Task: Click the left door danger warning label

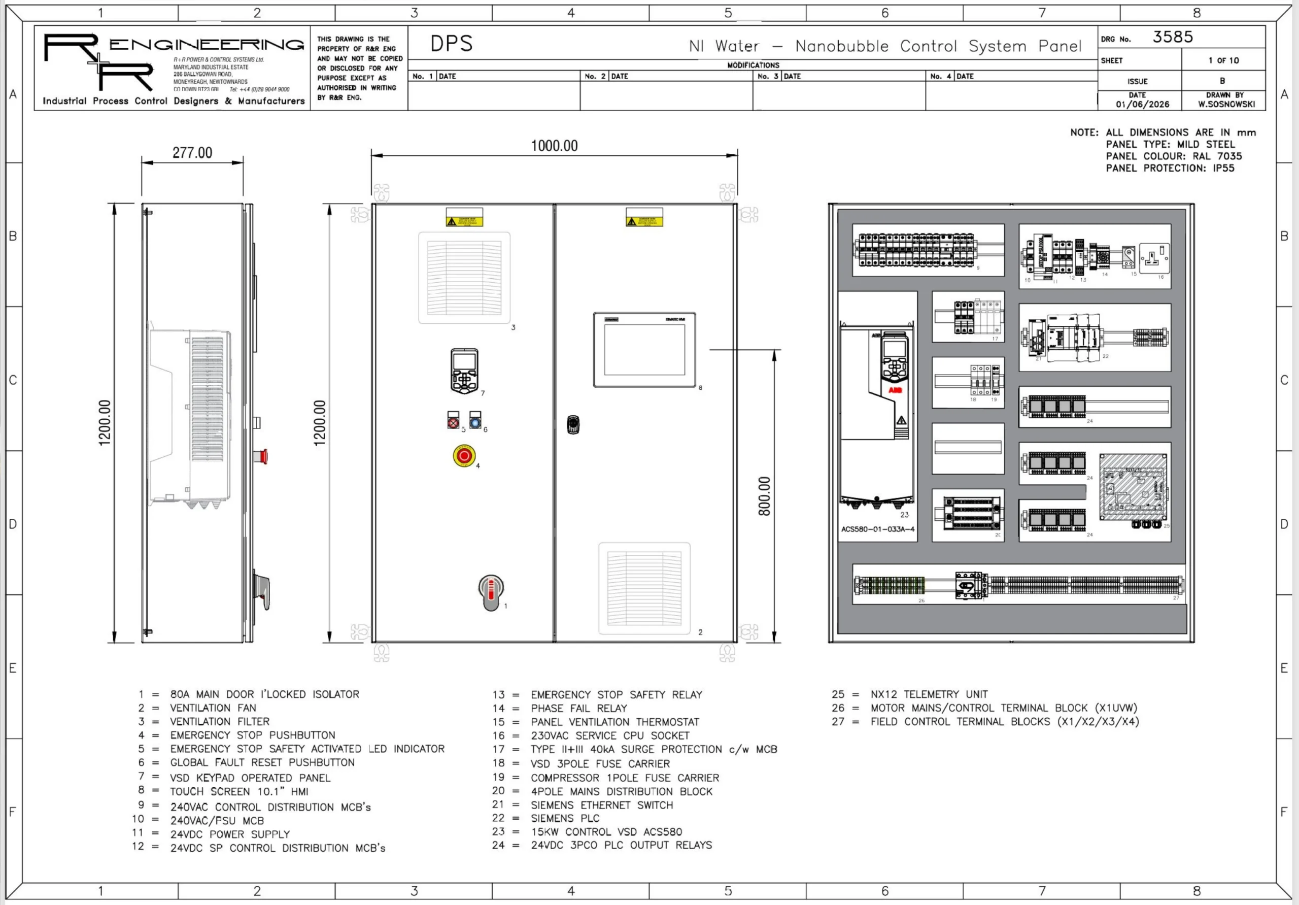Action: click(x=464, y=217)
